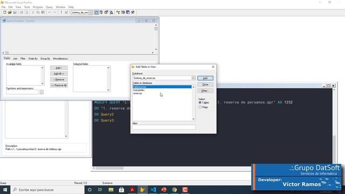Click the Available fields list down arrow
The width and height of the screenshot is (345, 194).
pyautogui.click(x=43, y=84)
